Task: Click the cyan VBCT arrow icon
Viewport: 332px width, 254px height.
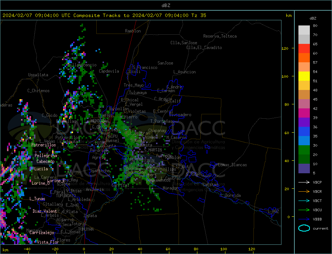Action: point(304,201)
